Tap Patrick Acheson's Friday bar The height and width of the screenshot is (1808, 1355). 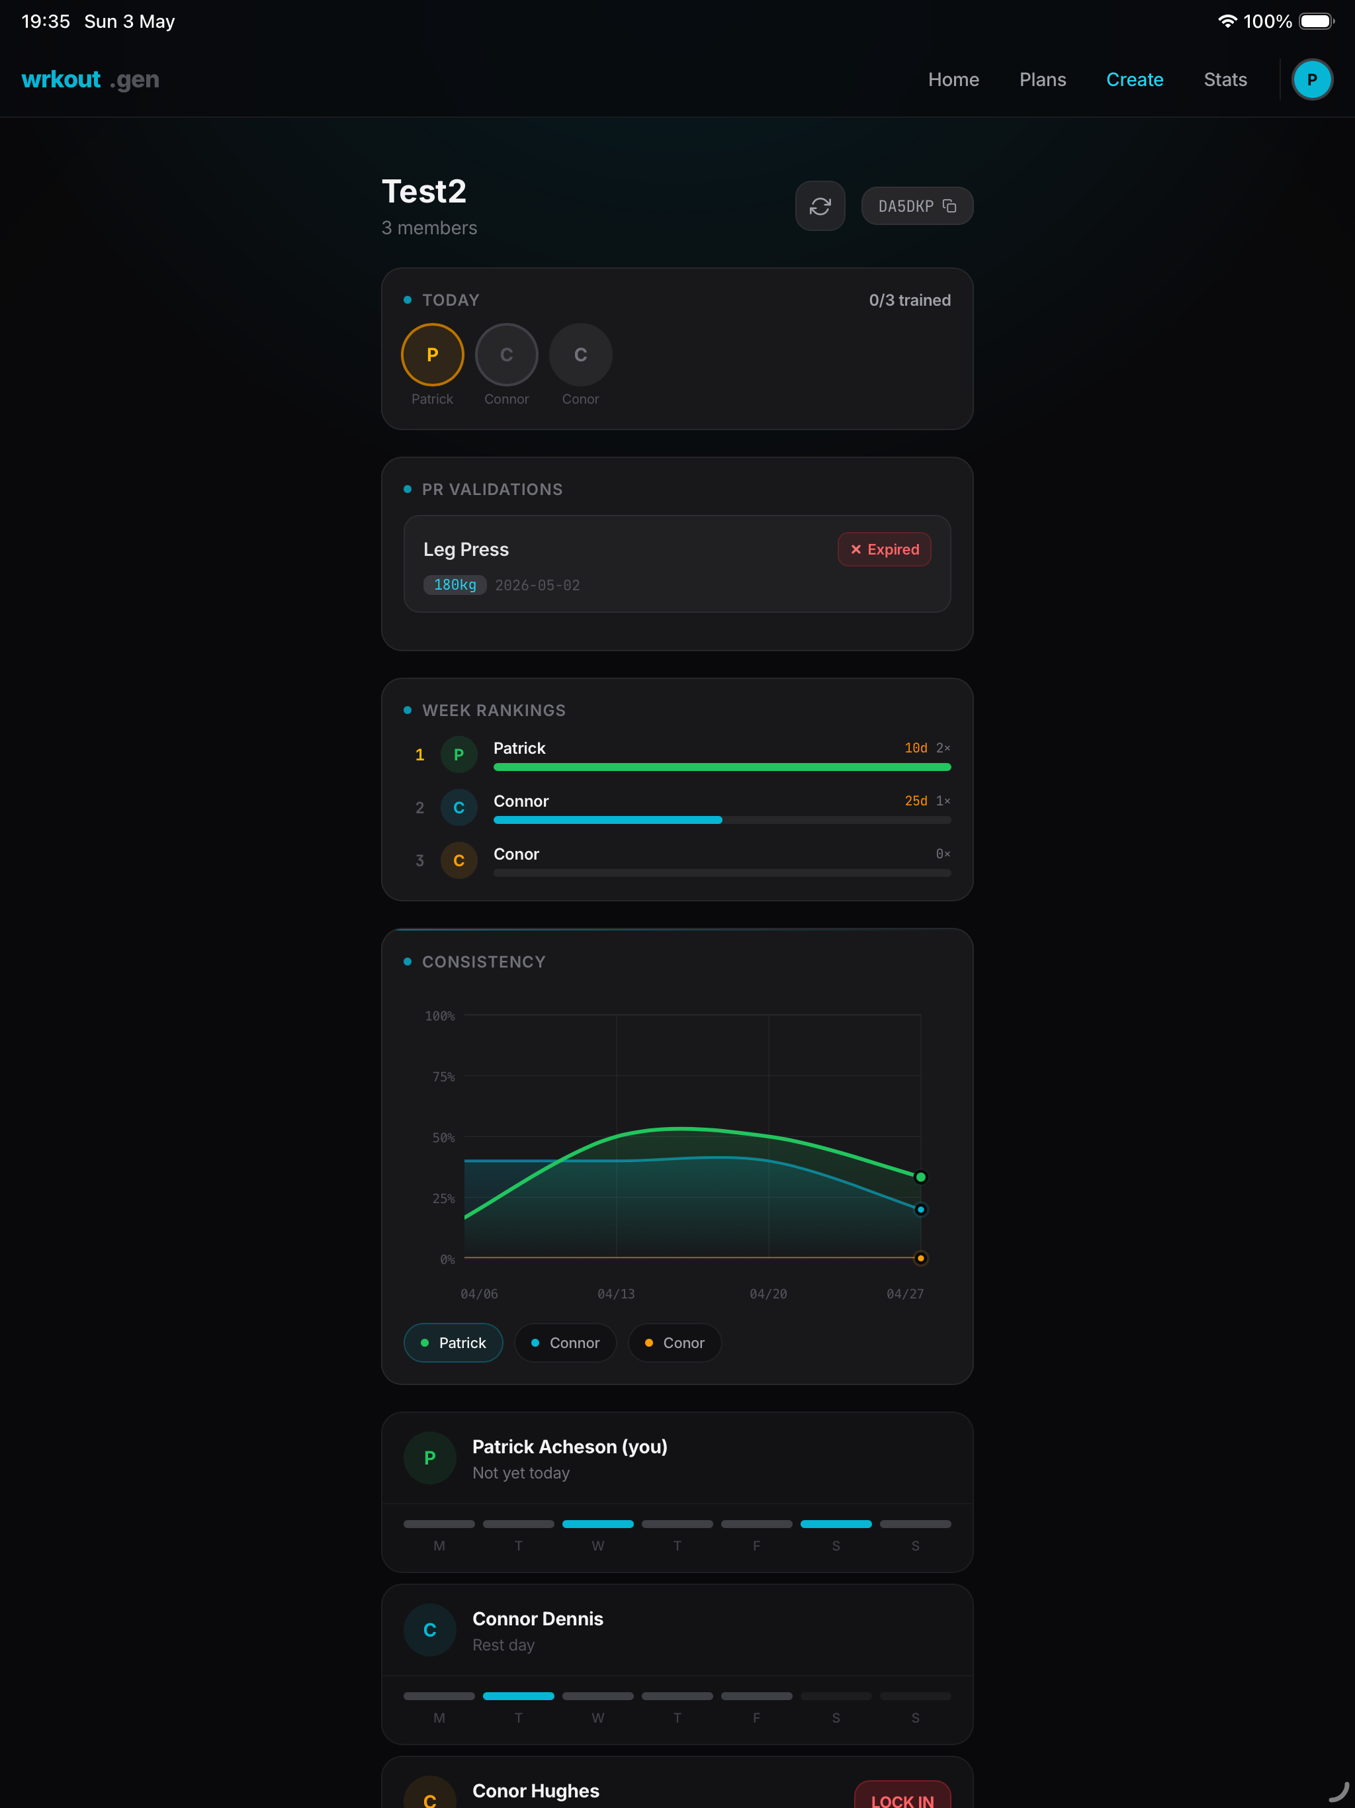(x=757, y=1524)
